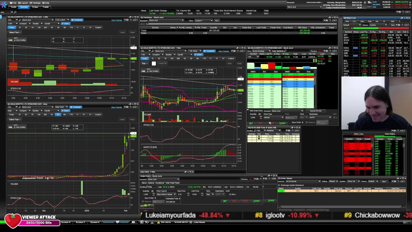Switch to the Ticker tab
The width and height of the screenshot is (412, 232).
pos(35,7)
